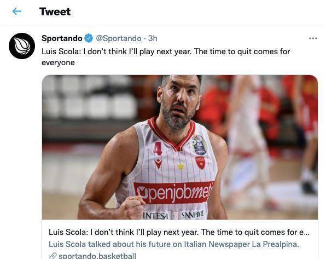Open the Sportando profile avatar
Image resolution: width=326 pixels, height=259 pixels.
(x=22, y=46)
